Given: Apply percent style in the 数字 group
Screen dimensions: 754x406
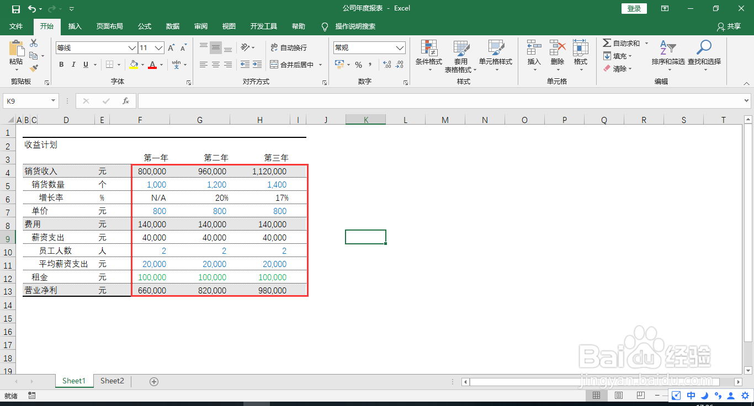Looking at the screenshot, I should click(x=358, y=65).
